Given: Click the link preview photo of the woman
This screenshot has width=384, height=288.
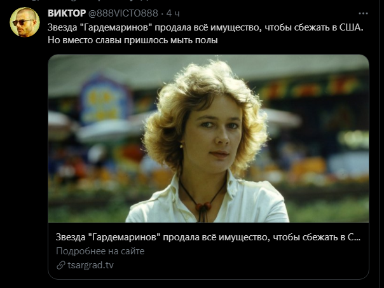Looking at the screenshot, I should click(x=209, y=139).
